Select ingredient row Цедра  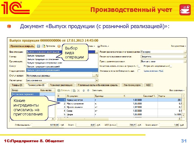pyautogui.click(x=119, y=114)
